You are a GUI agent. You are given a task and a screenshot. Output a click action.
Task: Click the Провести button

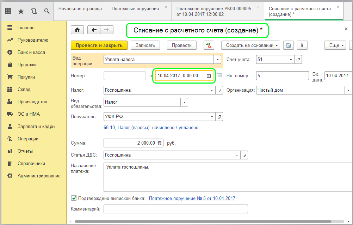coord(182,45)
